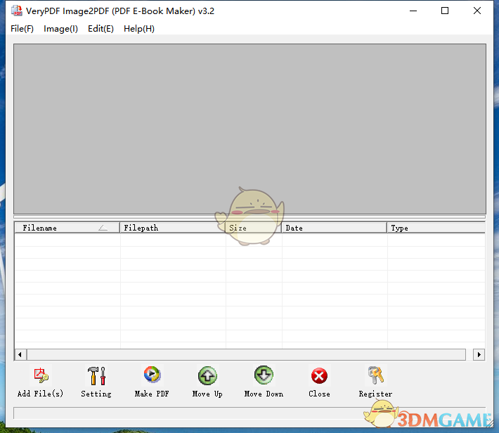This screenshot has height=433, width=499.
Task: Click the right arrow of horizontal scrollbar
Action: point(479,354)
